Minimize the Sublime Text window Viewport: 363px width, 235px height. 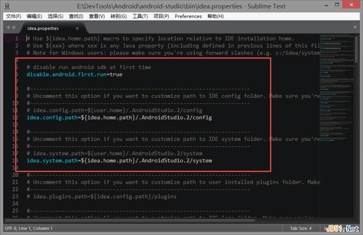pos(326,5)
